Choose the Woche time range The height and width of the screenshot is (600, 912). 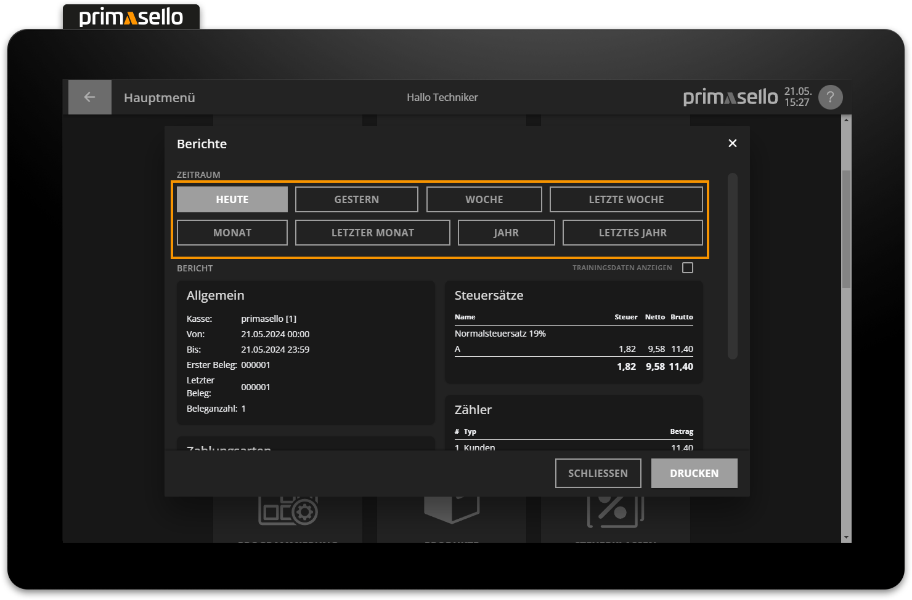coord(484,199)
